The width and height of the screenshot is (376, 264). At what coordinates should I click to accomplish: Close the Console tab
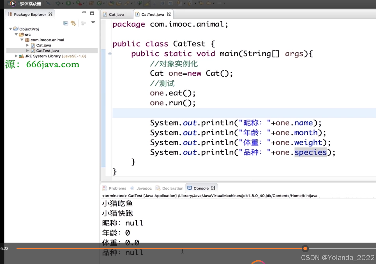[x=213, y=188]
